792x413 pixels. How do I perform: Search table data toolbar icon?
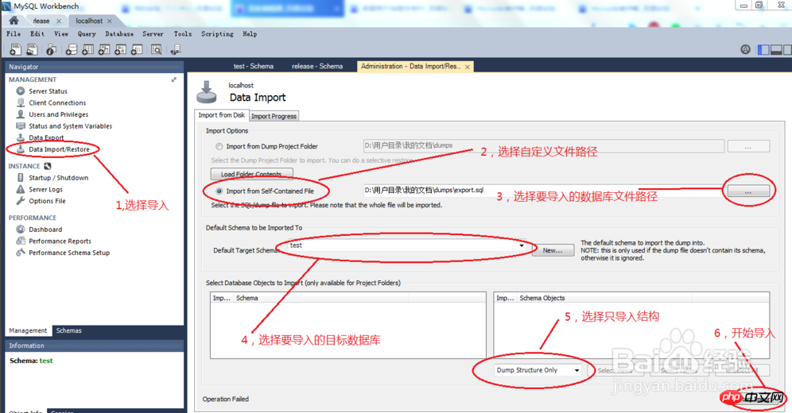pyautogui.click(x=157, y=49)
